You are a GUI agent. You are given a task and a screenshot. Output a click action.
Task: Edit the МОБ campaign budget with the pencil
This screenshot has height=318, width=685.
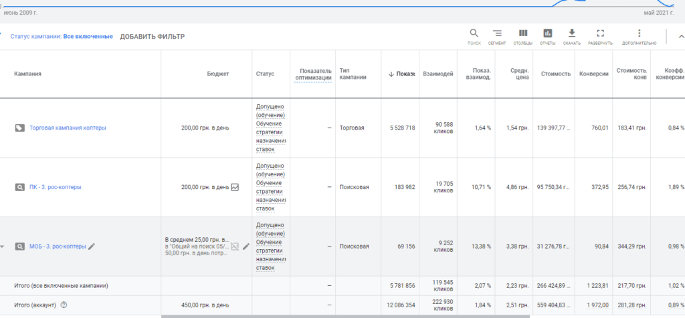pyautogui.click(x=246, y=247)
